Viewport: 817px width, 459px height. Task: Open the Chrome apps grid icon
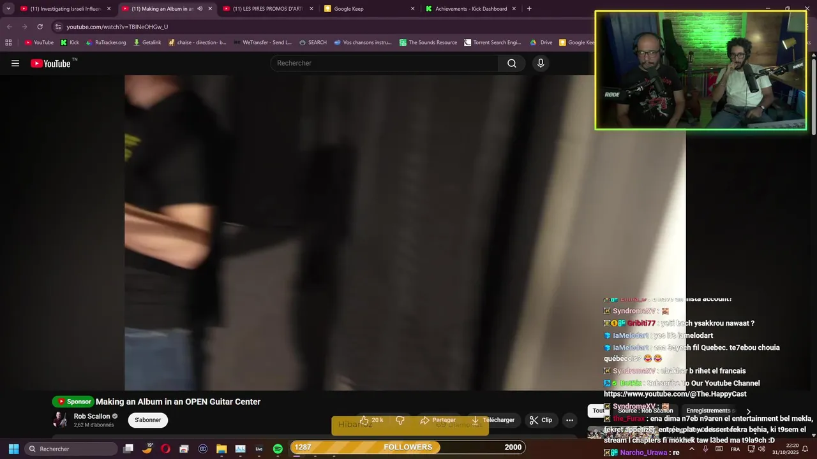point(8,43)
